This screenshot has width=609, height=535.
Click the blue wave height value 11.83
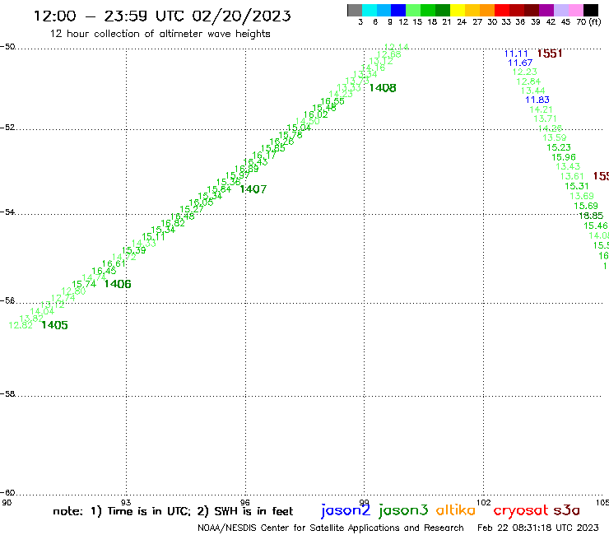537,100
